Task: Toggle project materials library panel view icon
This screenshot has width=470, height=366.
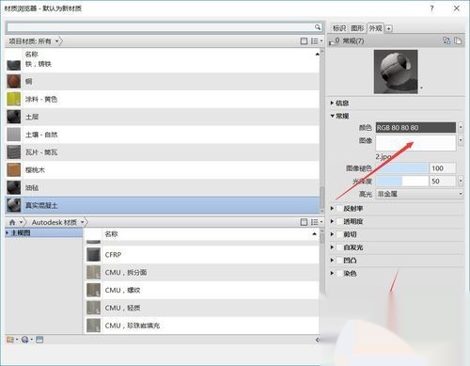Action: point(304,41)
